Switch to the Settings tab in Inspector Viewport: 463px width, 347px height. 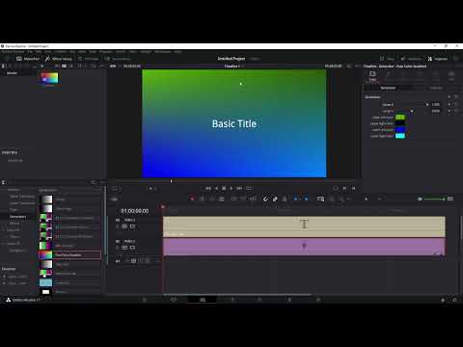tap(436, 88)
